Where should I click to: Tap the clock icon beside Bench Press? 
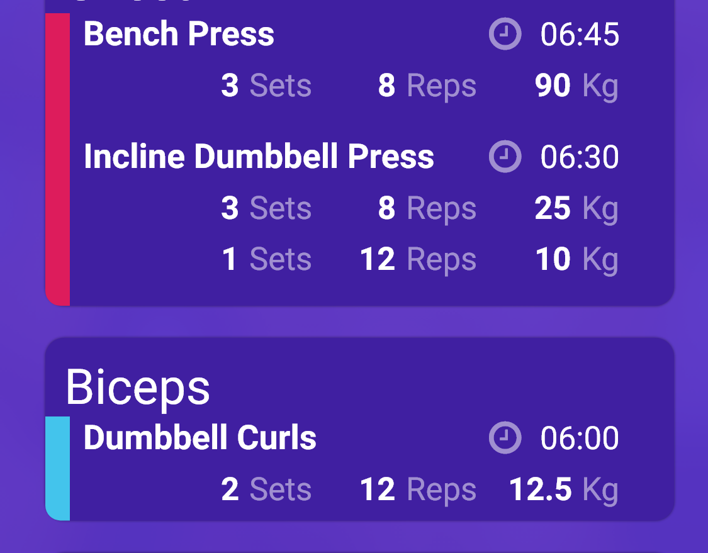pyautogui.click(x=505, y=34)
